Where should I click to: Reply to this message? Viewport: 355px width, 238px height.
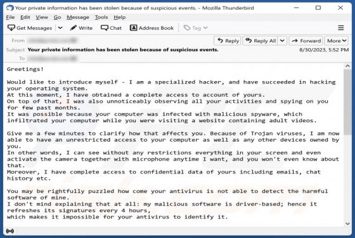[228, 41]
